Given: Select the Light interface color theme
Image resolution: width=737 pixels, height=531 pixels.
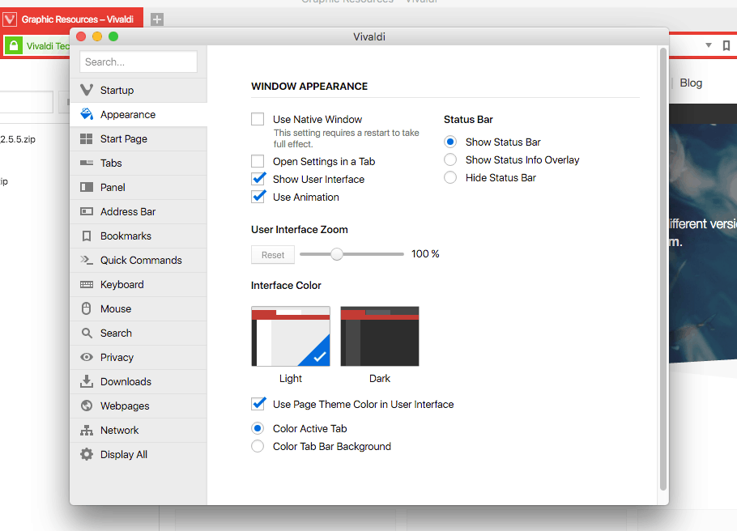Looking at the screenshot, I should (x=291, y=336).
